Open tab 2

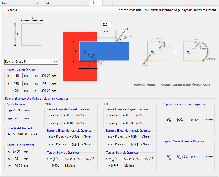29,3
